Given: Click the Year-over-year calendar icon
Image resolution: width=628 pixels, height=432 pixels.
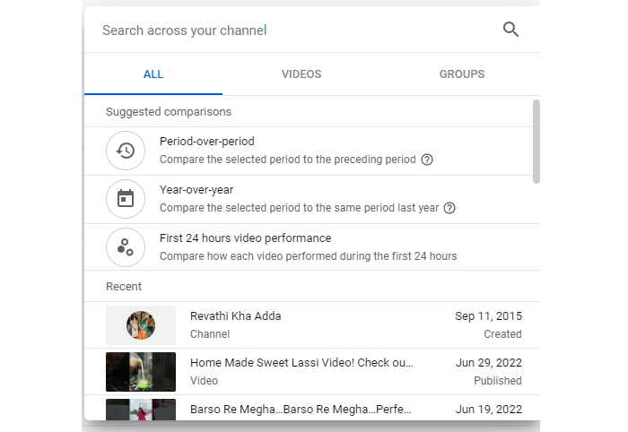Looking at the screenshot, I should 126,199.
